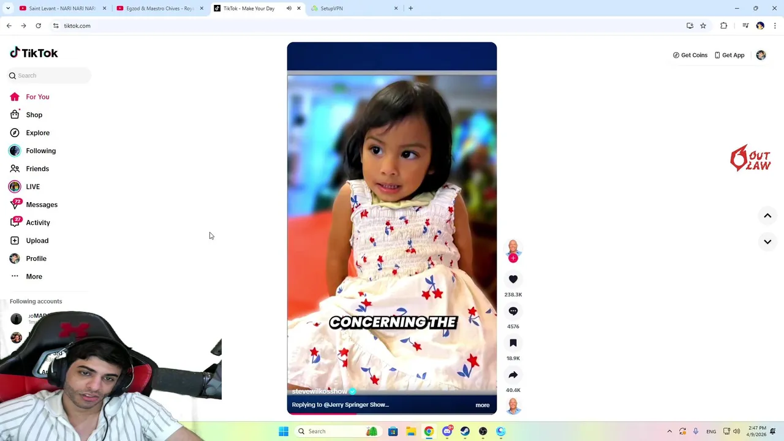784x441 pixels.
Task: Follow creator with red plus button
Action: (513, 258)
